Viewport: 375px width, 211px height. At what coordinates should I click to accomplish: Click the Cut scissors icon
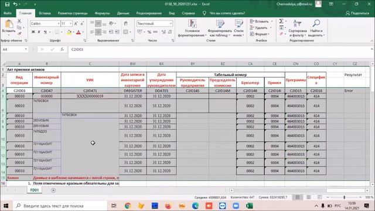coord(19,21)
